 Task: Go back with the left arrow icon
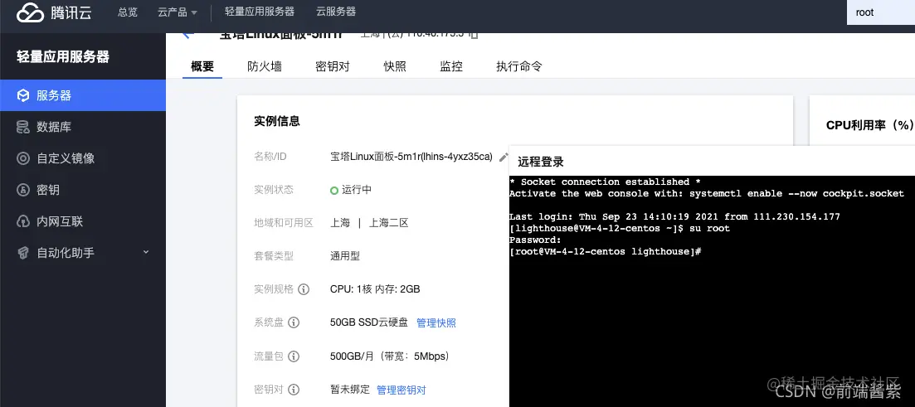pyautogui.click(x=188, y=35)
